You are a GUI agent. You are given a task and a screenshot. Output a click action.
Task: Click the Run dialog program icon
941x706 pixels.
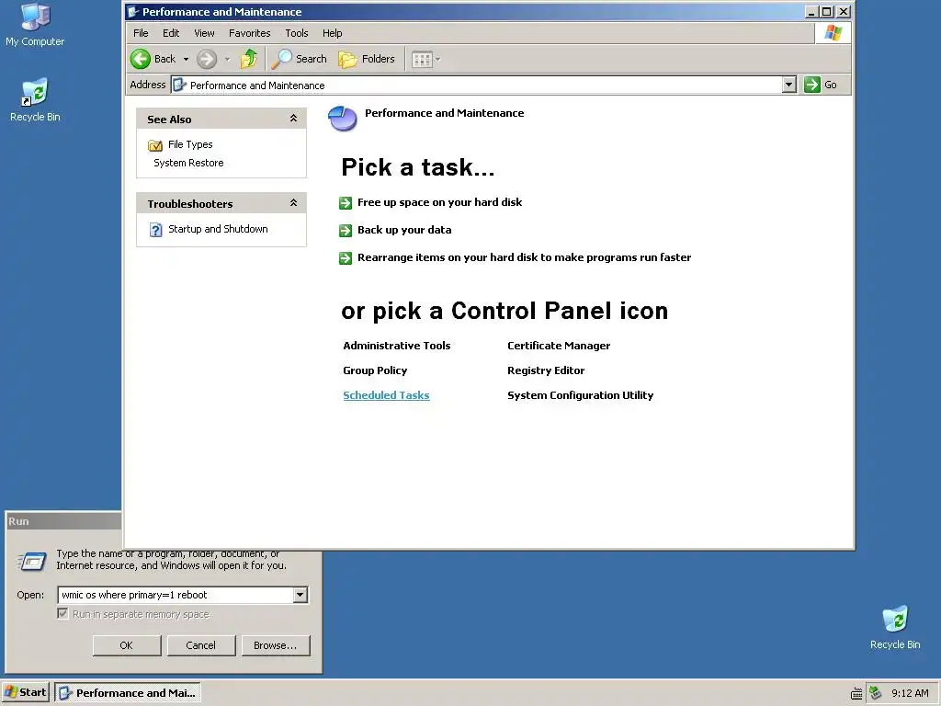(32, 562)
